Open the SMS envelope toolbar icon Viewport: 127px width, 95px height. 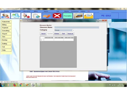coord(88,16)
